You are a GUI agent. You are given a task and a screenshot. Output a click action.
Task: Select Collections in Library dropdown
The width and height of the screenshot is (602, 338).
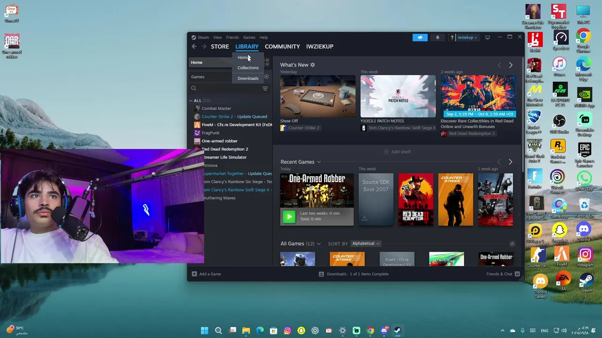[248, 68]
